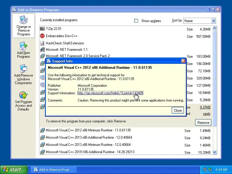Click the Start button on the taskbar
Screen dimensions: 232x174
pos(14,170)
